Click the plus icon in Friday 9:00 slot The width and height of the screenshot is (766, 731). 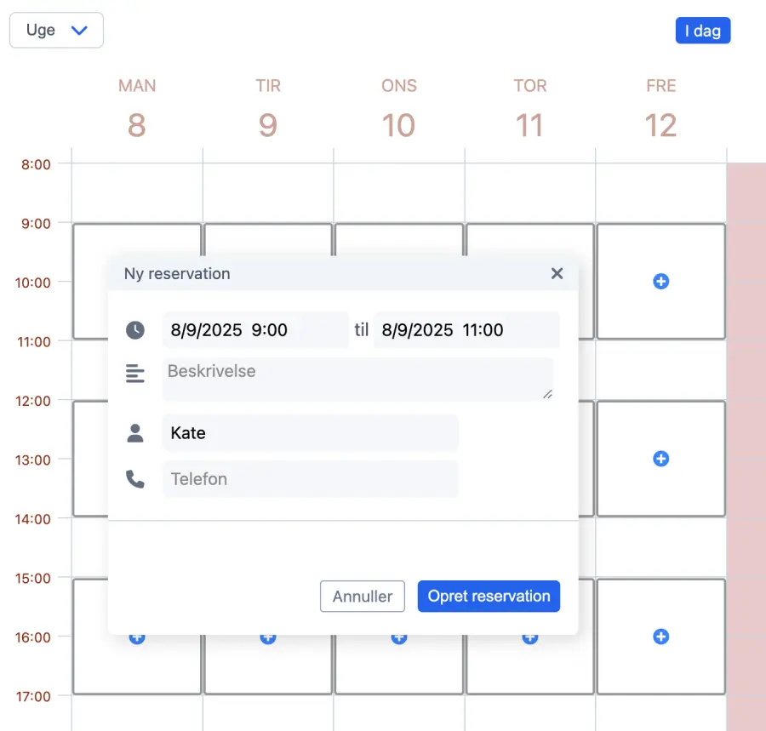[660, 281]
